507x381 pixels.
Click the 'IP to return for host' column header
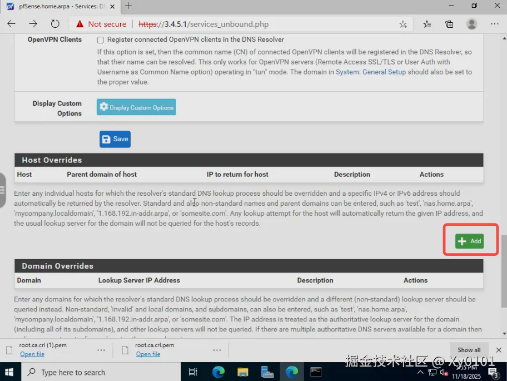(238, 174)
